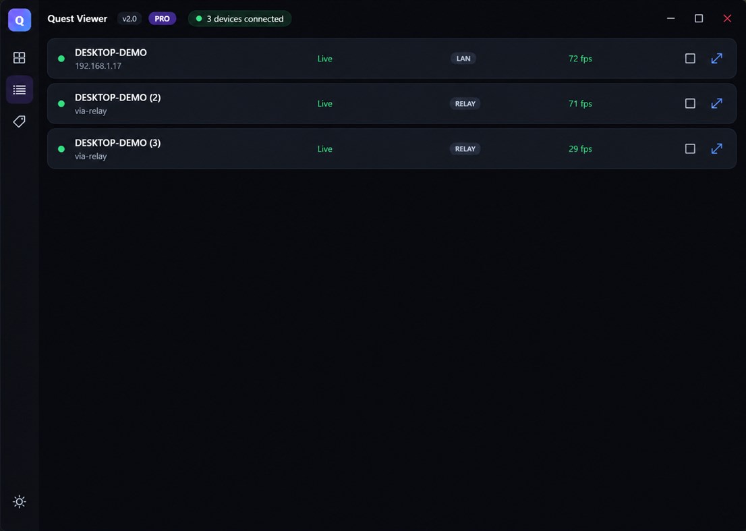This screenshot has height=531, width=746.
Task: Click the 3 devices connected indicator
Action: (240, 19)
